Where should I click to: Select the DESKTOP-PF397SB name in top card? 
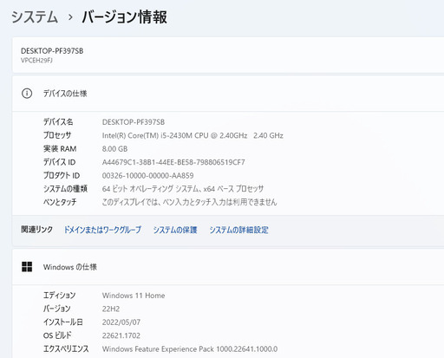pyautogui.click(x=52, y=51)
